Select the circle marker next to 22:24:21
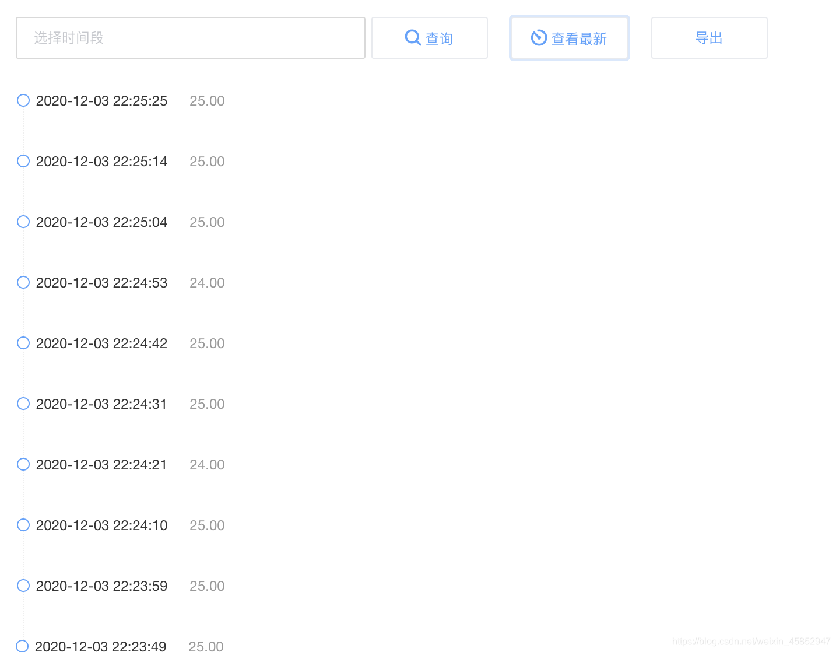836x652 pixels. 23,464
